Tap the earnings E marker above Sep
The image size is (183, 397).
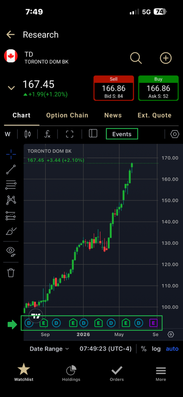pos(44,323)
